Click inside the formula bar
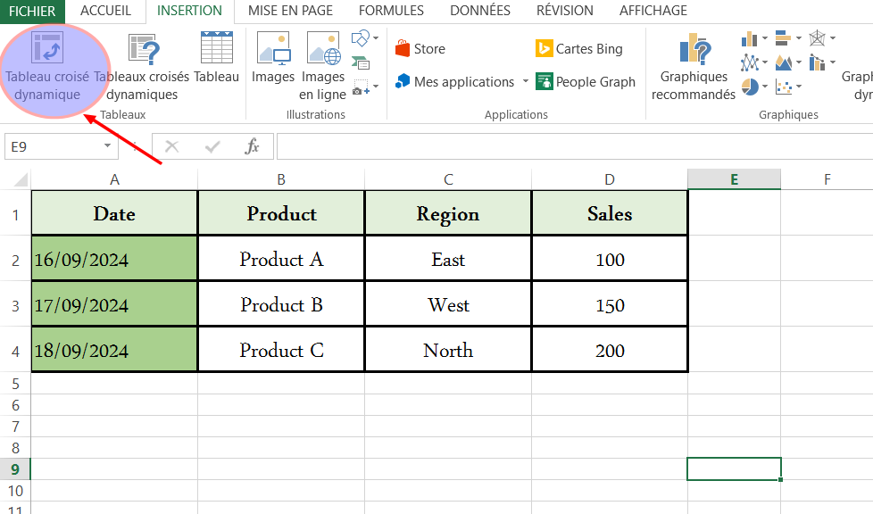The image size is (873, 514). pos(571,146)
